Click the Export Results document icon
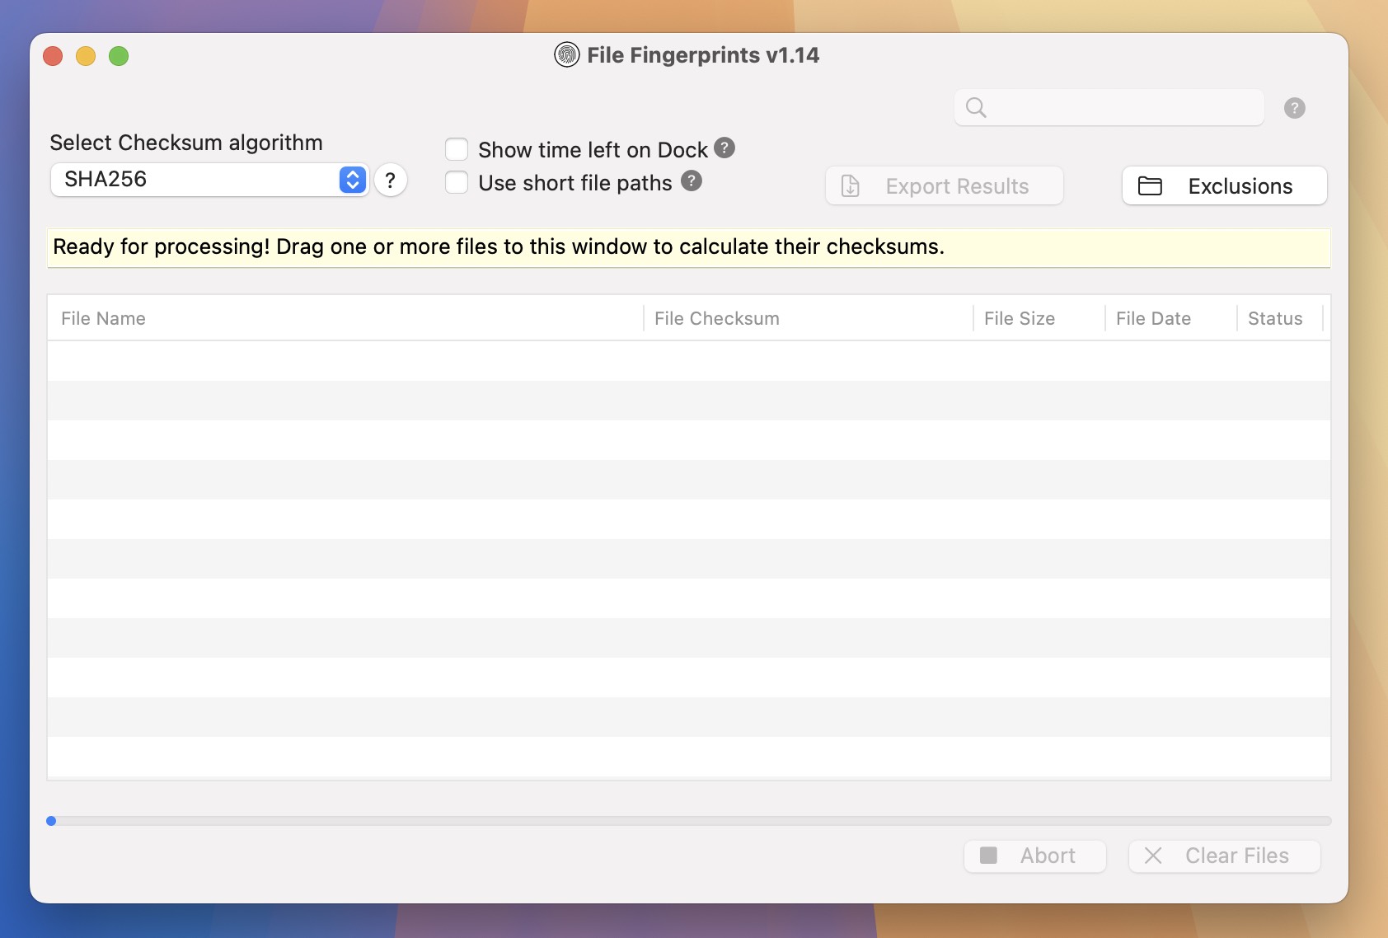1388x938 pixels. pyautogui.click(x=850, y=185)
